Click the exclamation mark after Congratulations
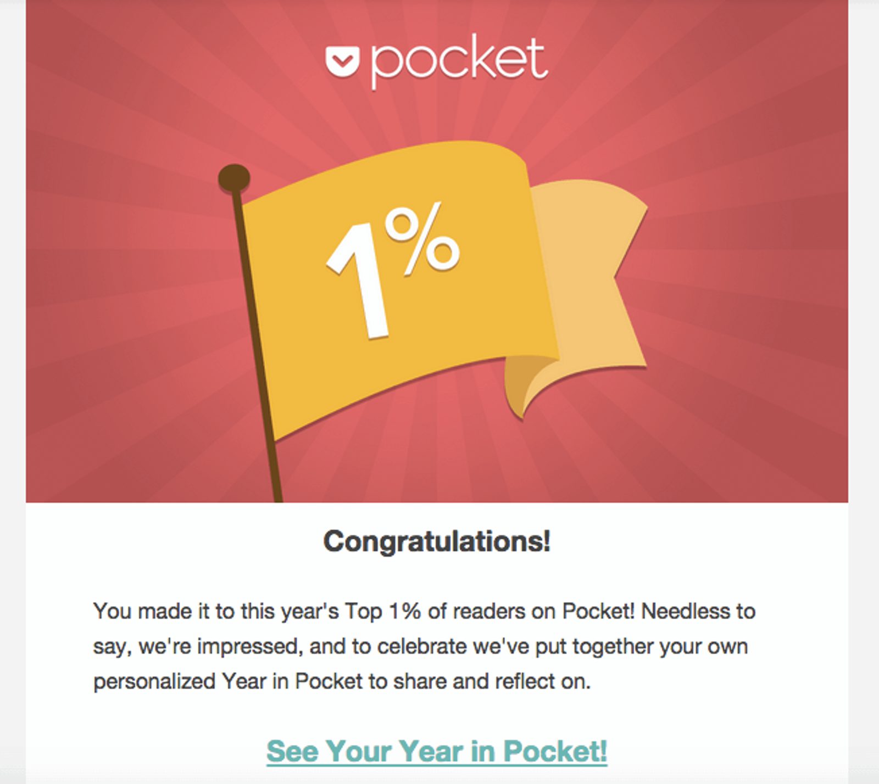This screenshot has height=784, width=879. click(x=546, y=541)
